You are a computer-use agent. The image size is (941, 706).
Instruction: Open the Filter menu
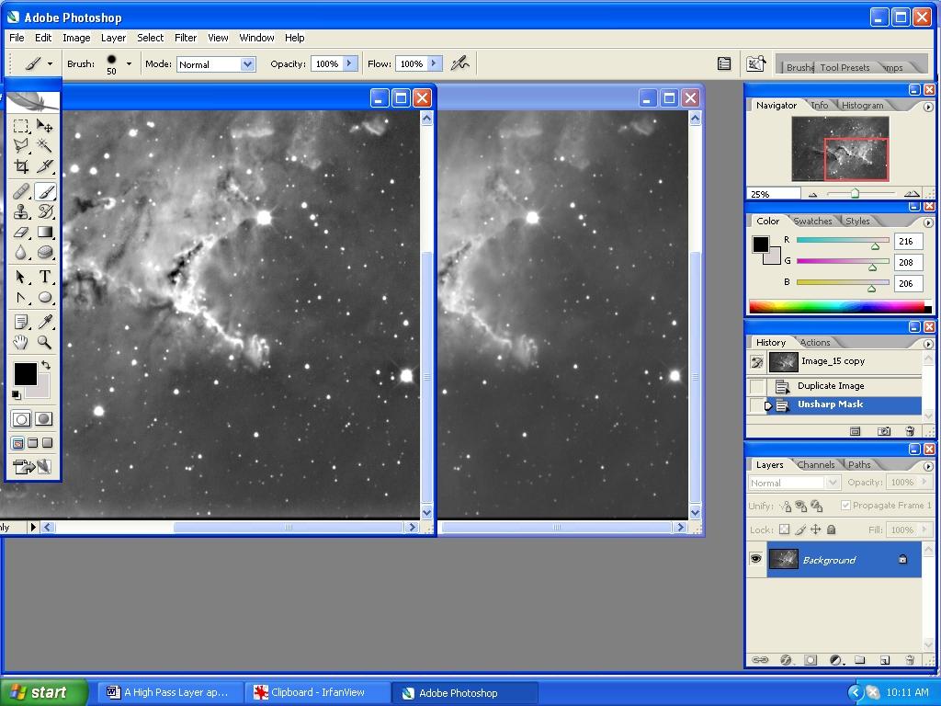(186, 38)
